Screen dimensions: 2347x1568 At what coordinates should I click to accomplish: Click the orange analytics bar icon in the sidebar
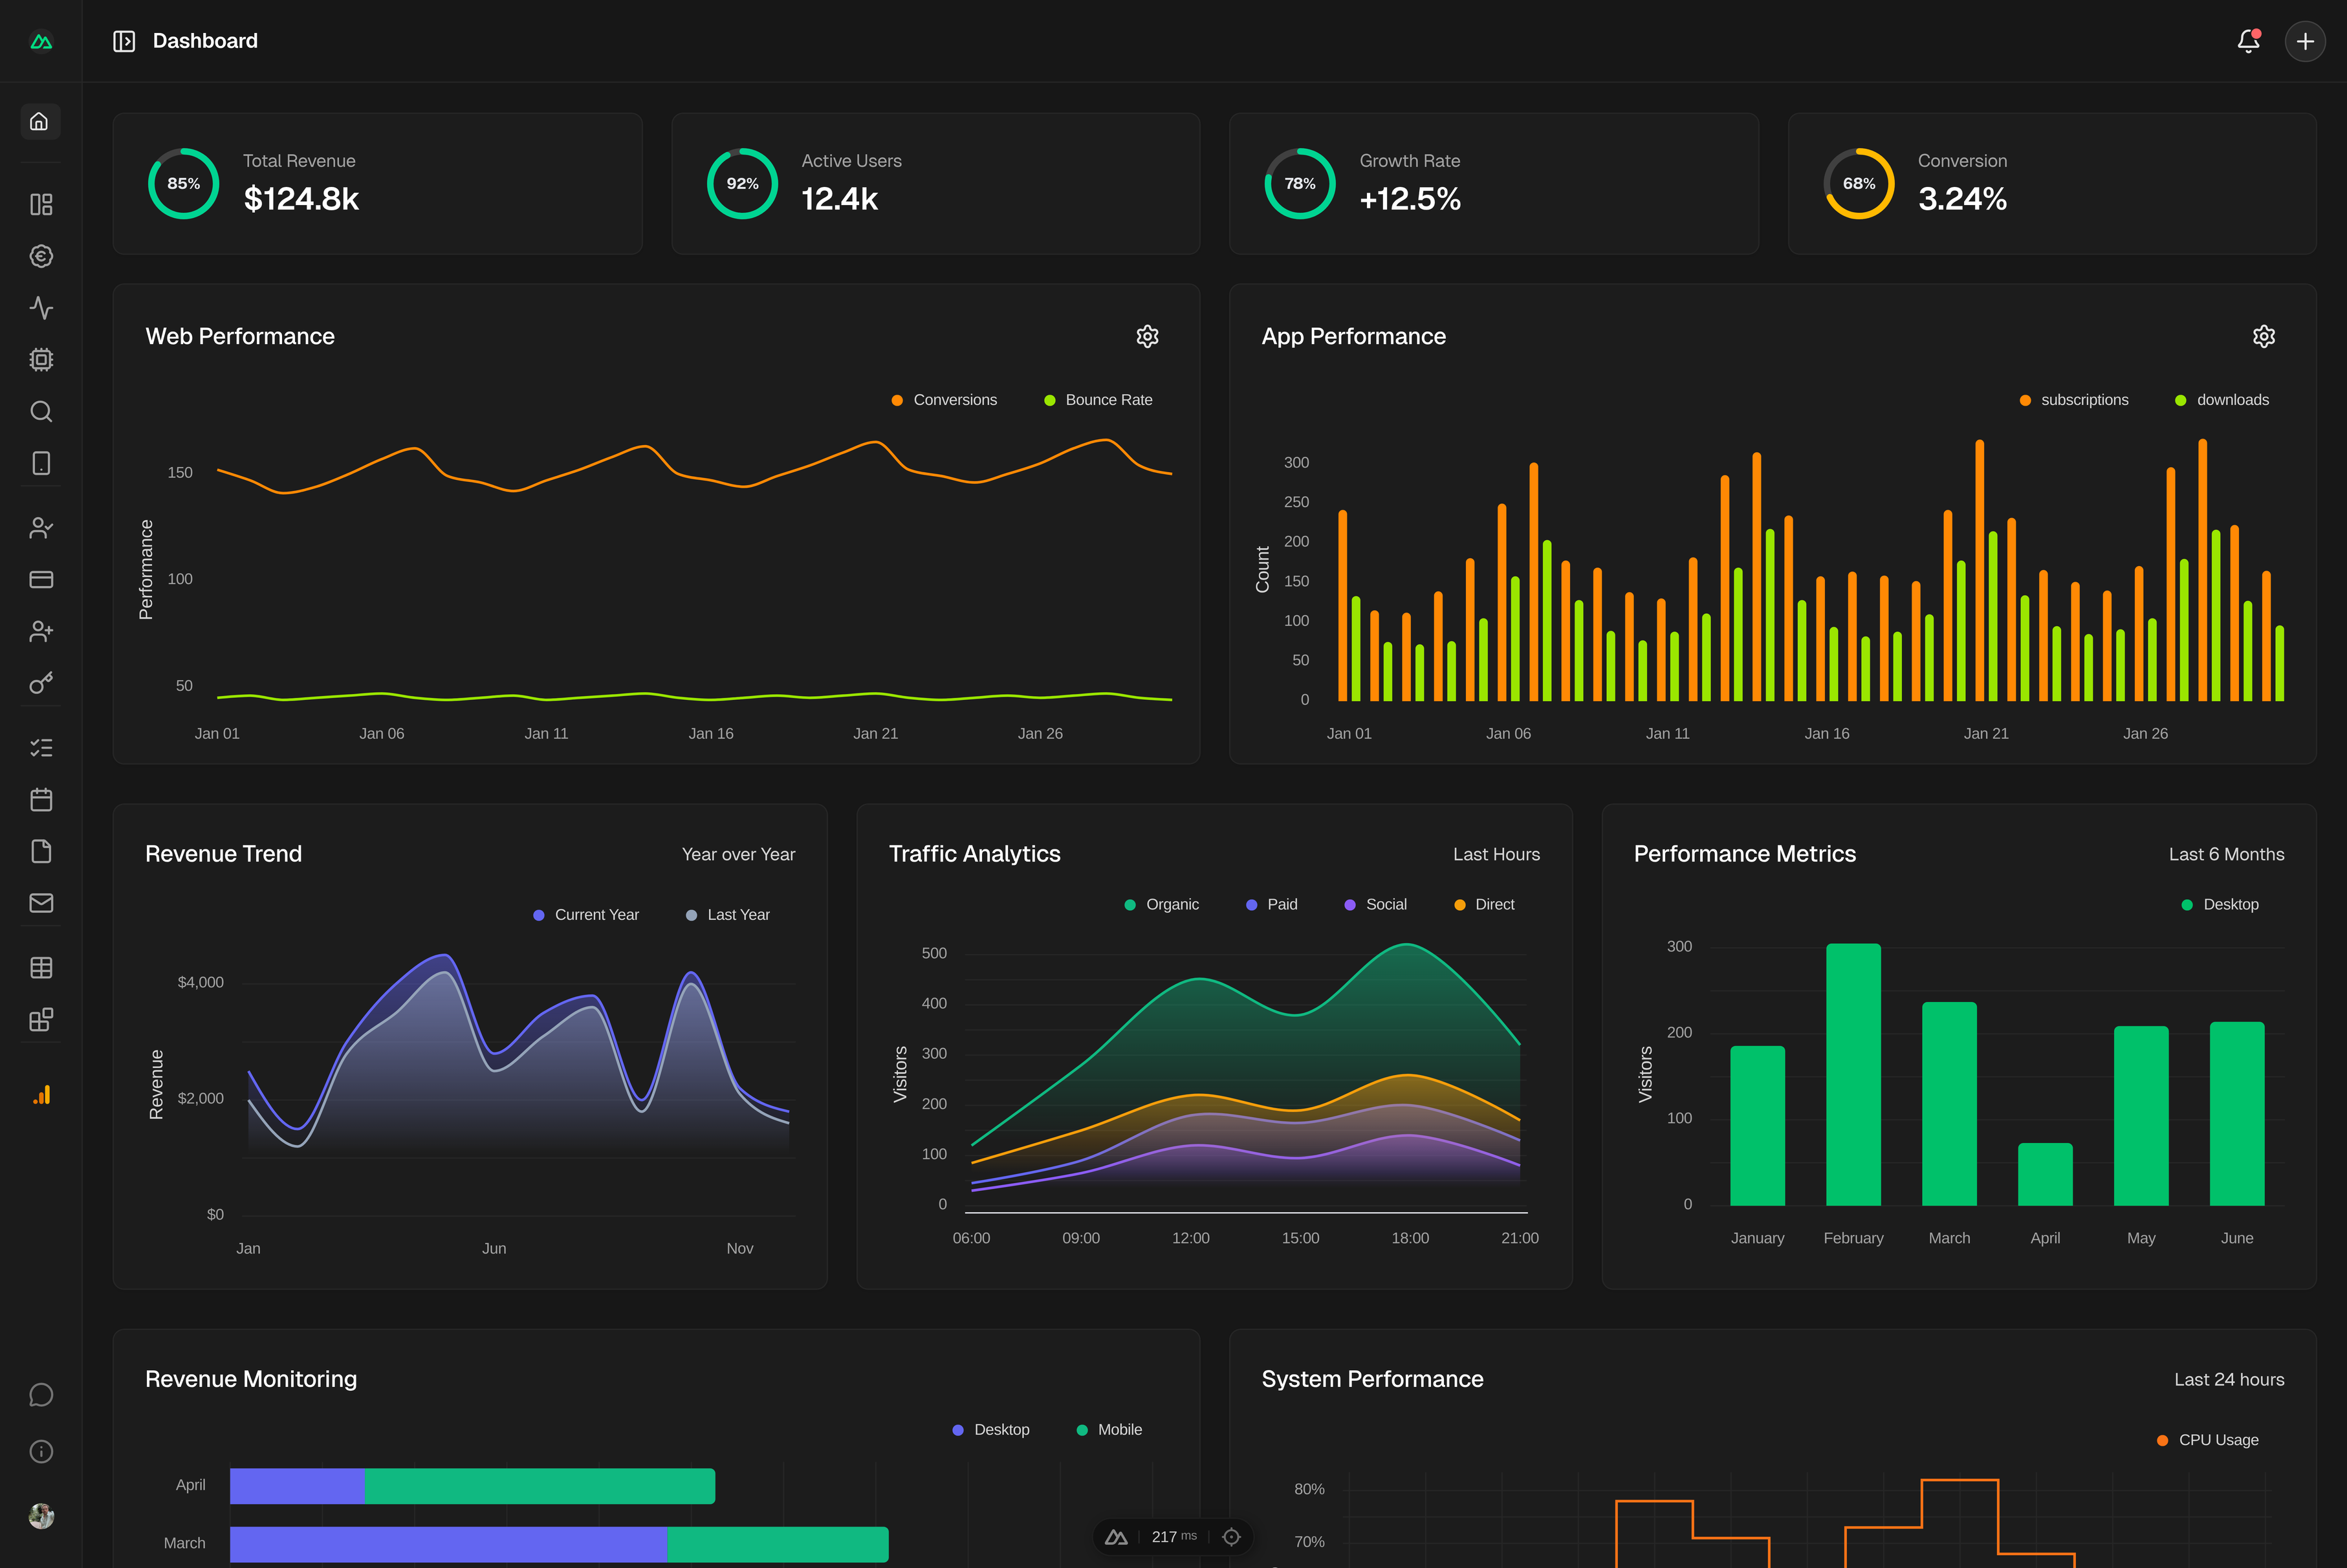(40, 1095)
